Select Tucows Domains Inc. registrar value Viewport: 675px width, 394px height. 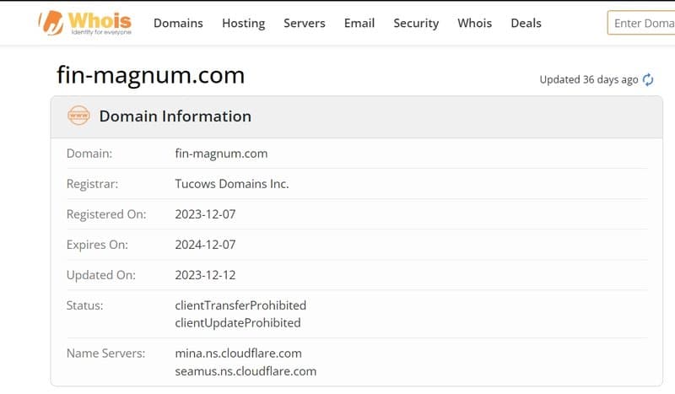(x=232, y=184)
